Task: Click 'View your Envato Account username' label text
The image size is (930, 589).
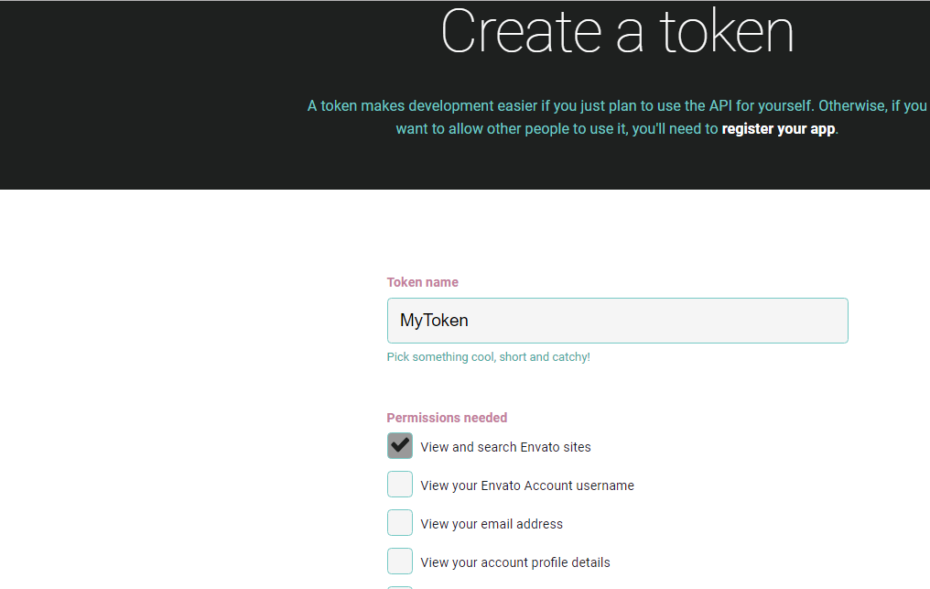Action: (527, 485)
